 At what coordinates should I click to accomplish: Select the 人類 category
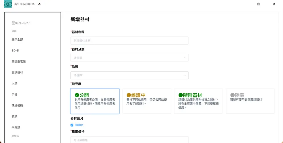(x=14, y=83)
